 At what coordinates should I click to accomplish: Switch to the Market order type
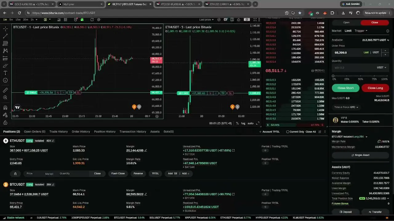pyautogui.click(x=336, y=31)
